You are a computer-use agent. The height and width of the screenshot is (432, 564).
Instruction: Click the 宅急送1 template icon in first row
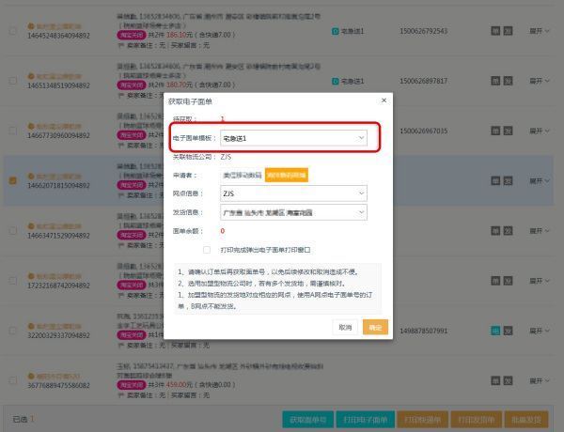pos(336,30)
